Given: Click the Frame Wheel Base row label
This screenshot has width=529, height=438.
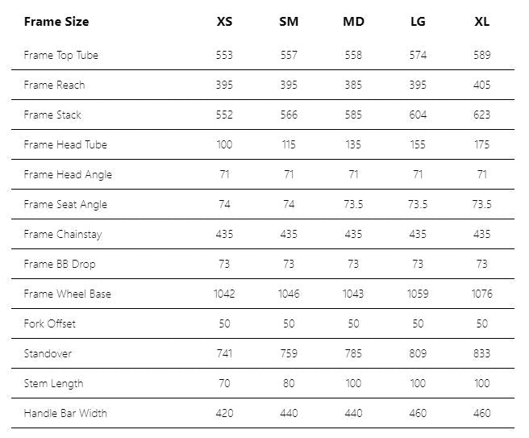Looking at the screenshot, I should (68, 294).
